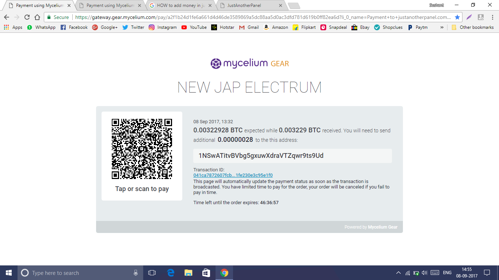Switch to the HOW to add money tab

181,5
